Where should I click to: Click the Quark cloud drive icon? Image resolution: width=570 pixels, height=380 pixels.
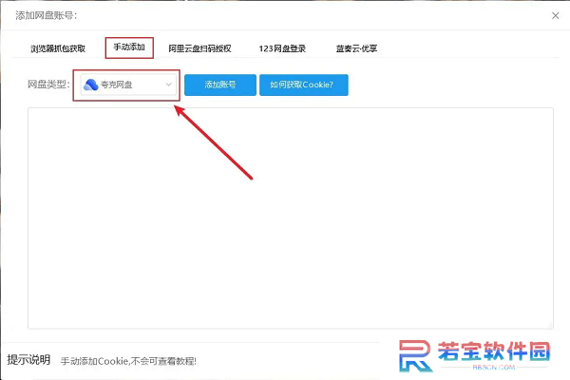coord(90,85)
